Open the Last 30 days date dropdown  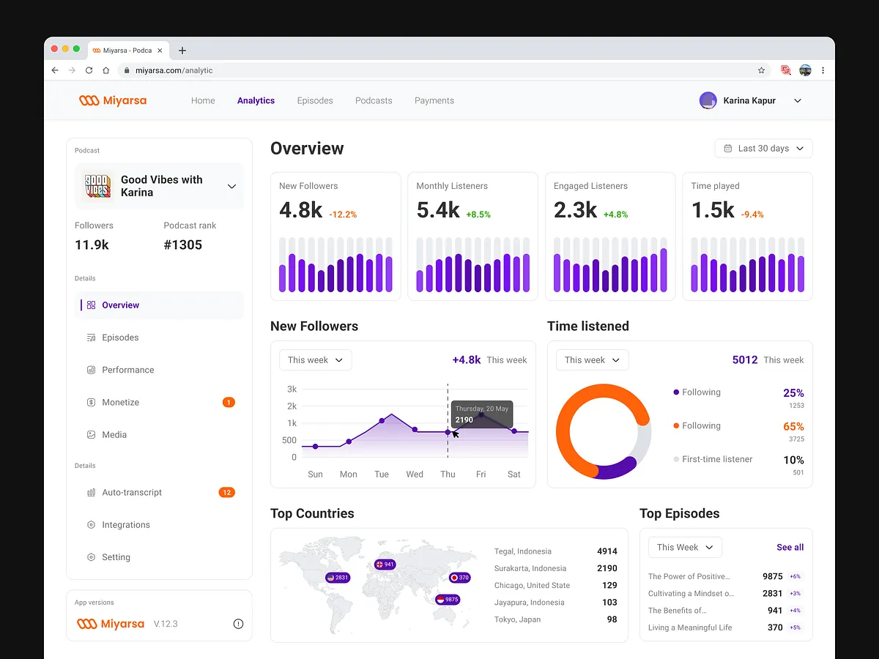[764, 149]
